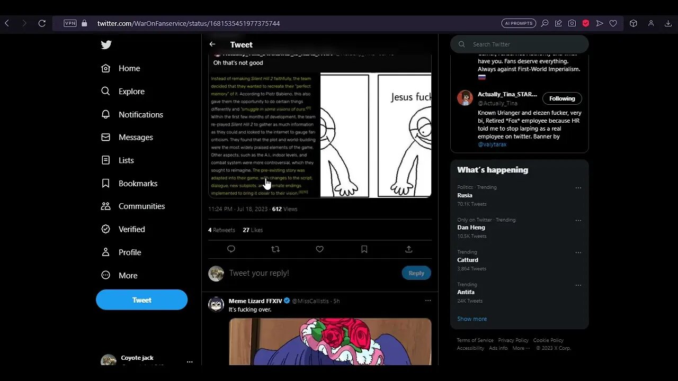Open the Explore page
Viewport: 678px width, 381px height.
131,92
